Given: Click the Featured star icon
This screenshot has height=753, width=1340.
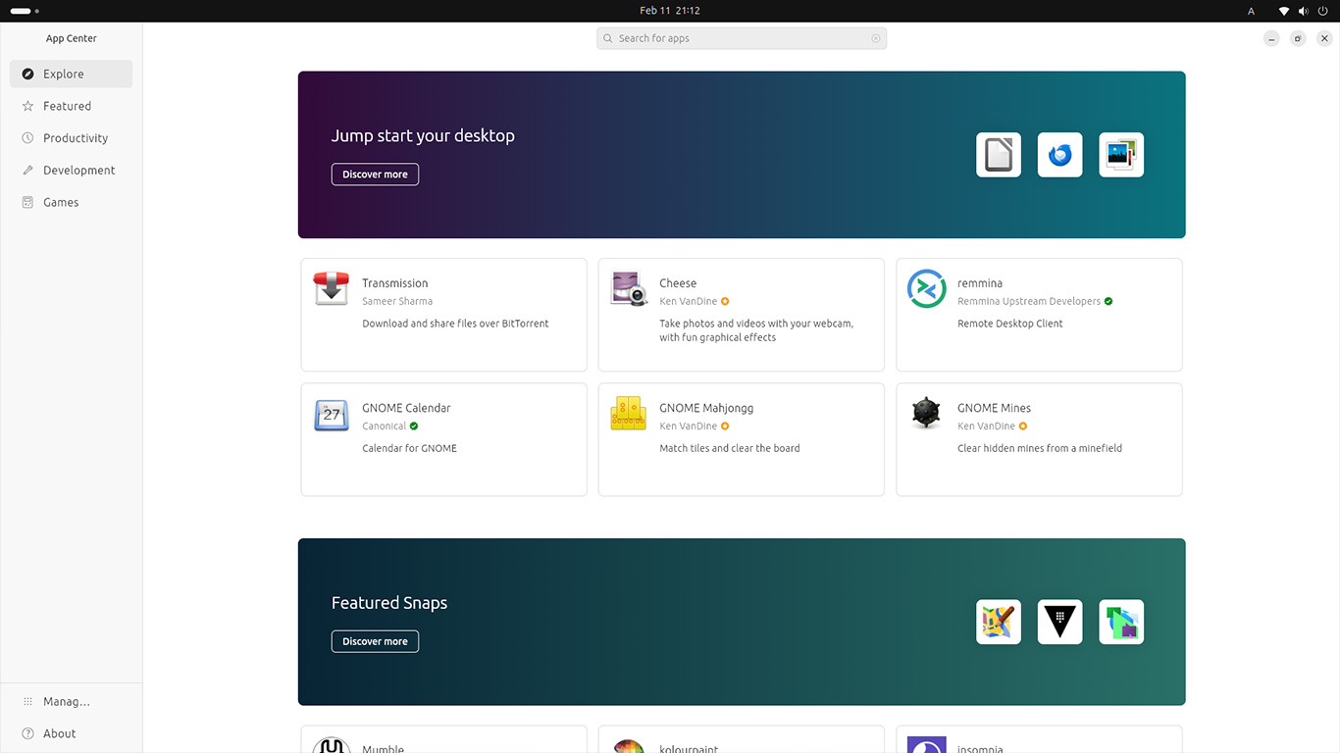Looking at the screenshot, I should pos(27,106).
